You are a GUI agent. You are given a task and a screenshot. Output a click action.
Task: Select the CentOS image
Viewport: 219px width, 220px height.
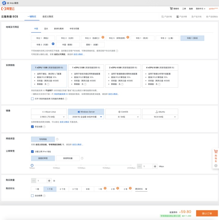click(123, 112)
